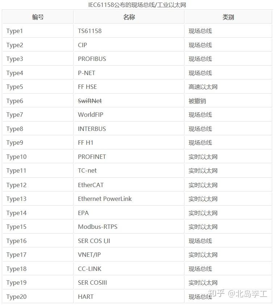This screenshot has height=305, width=274.
Task: Select the 高速以太网 category cell
Action: [x=203, y=87]
